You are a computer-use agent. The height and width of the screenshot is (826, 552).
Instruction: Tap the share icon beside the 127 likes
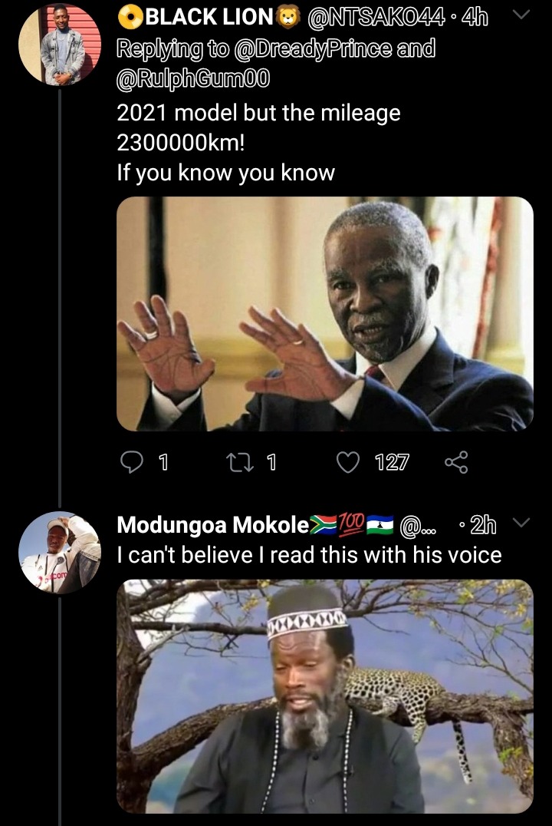click(456, 462)
